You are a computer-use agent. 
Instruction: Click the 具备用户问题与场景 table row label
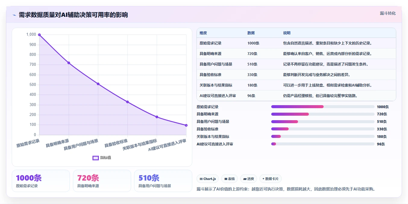coord(216,64)
